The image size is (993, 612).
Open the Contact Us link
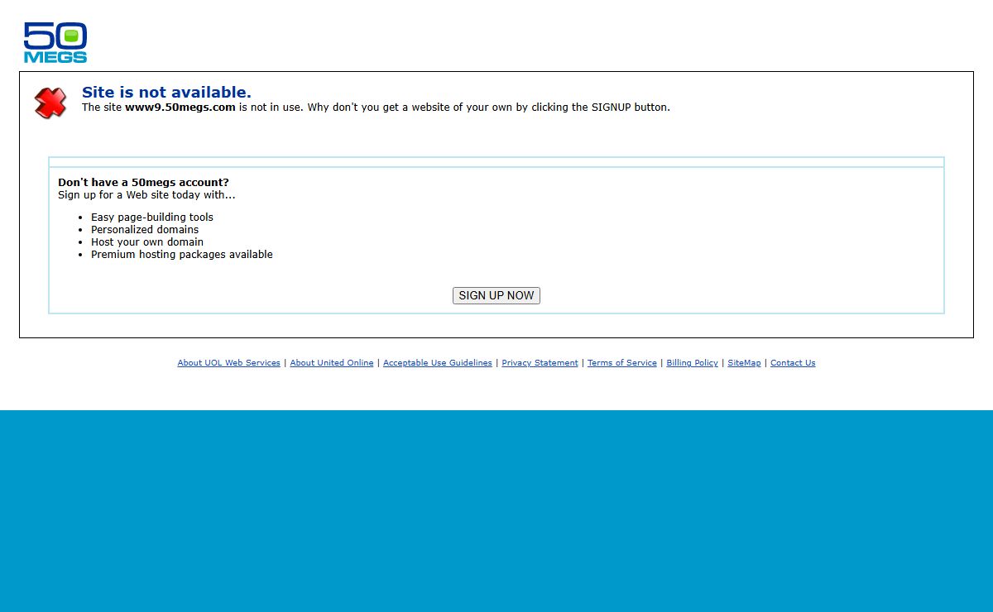[x=793, y=363]
